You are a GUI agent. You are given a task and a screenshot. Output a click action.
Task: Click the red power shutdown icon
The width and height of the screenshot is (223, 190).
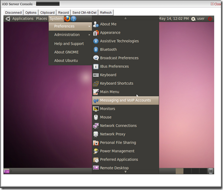(x=210, y=19)
